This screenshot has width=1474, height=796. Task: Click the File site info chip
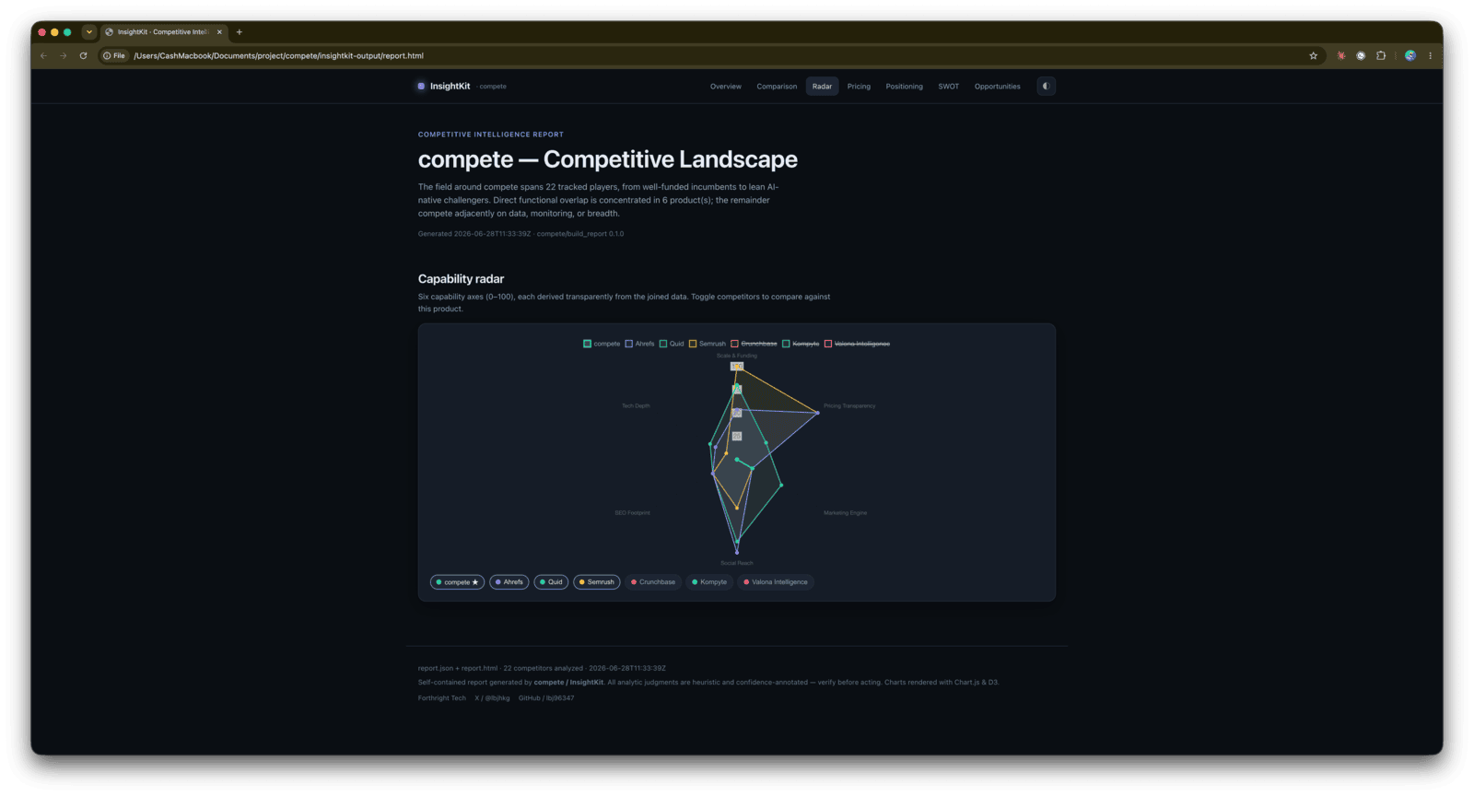click(114, 56)
